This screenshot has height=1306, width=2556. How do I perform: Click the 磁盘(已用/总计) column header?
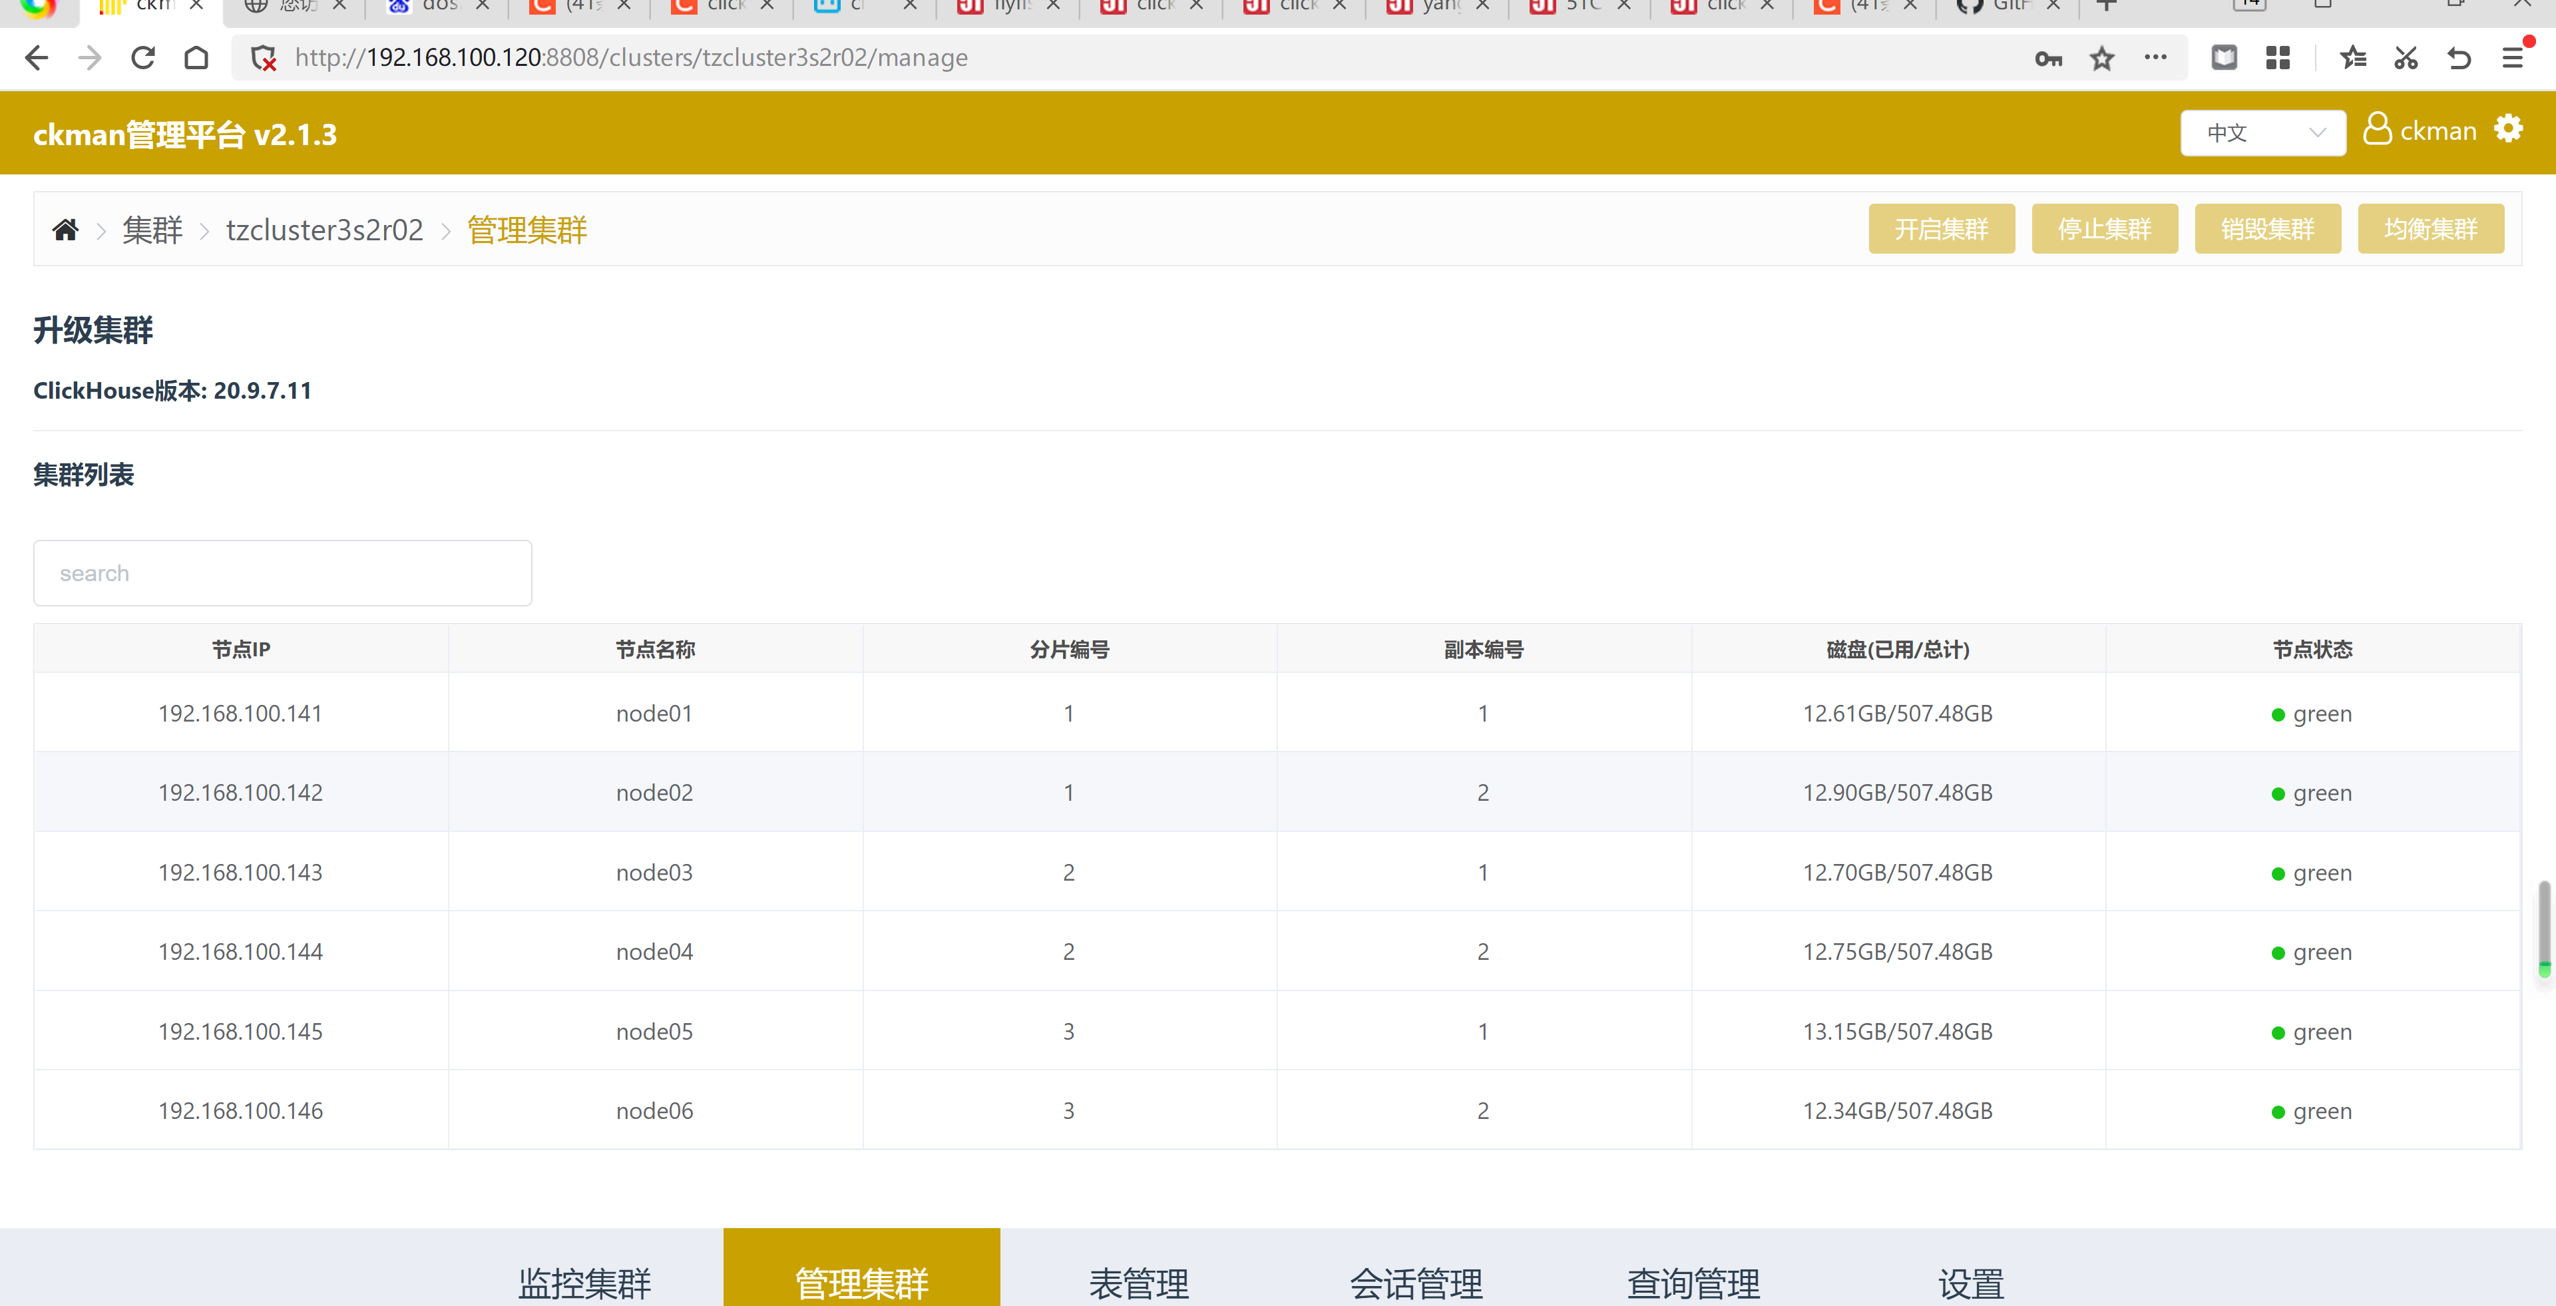pos(1898,649)
